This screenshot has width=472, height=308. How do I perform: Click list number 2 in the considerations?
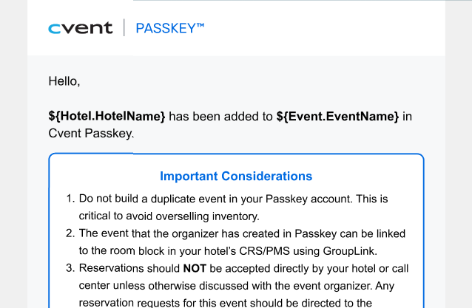(70, 233)
